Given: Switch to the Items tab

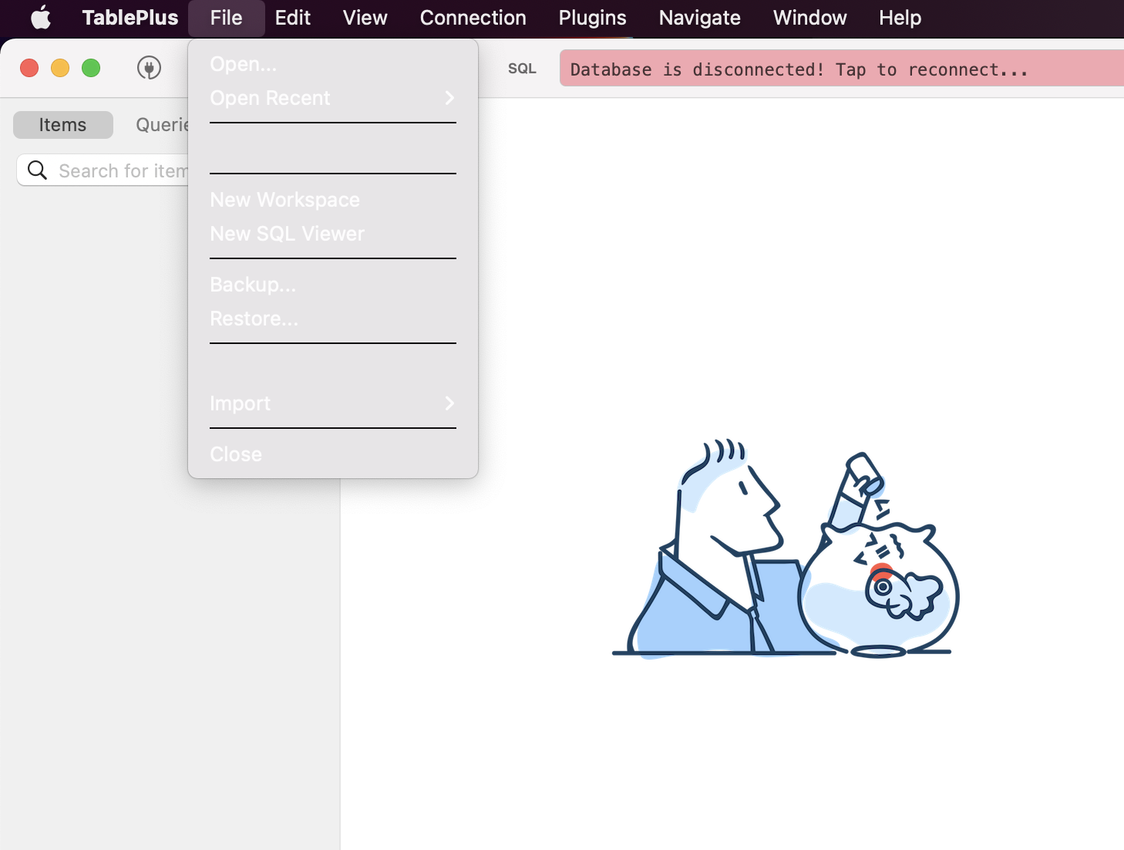Looking at the screenshot, I should [x=63, y=125].
